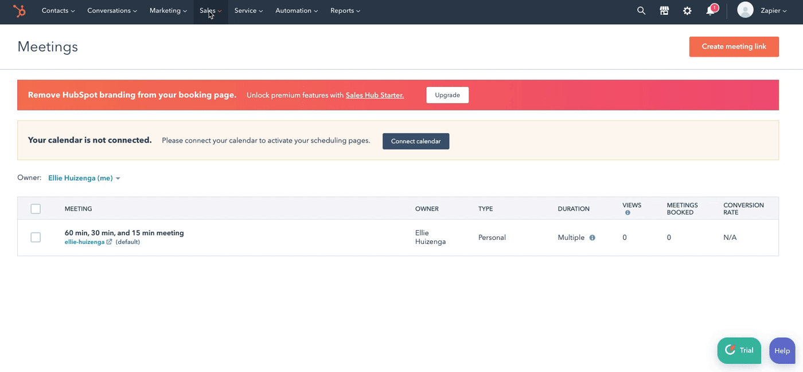Open the Marketplace storefront icon
Viewport: 803px width, 372px height.
(x=664, y=11)
